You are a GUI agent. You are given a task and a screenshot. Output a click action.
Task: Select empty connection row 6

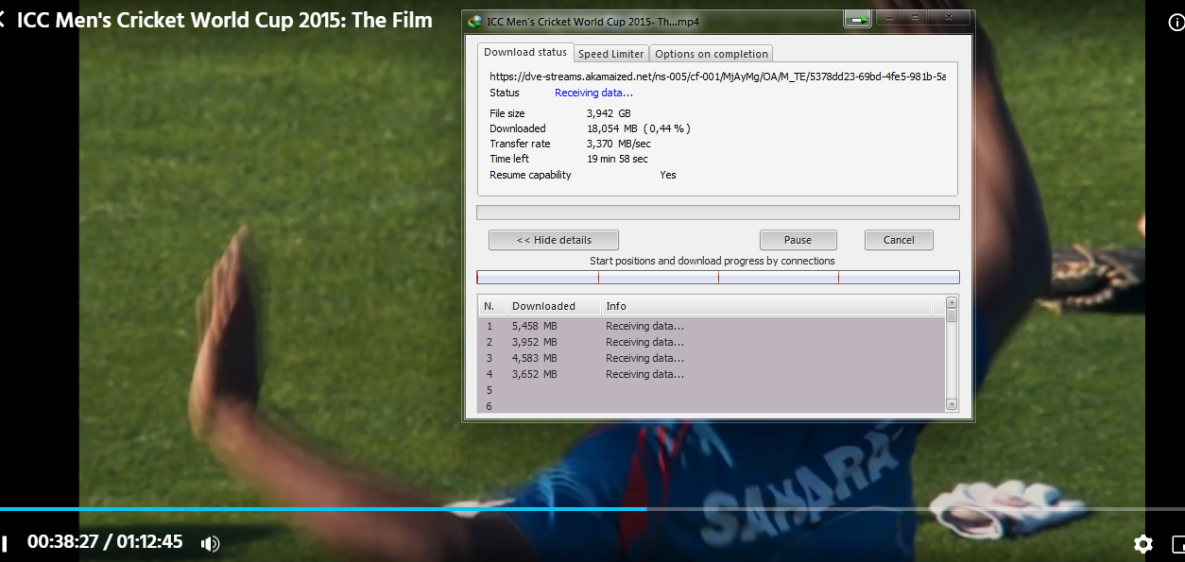(711, 406)
